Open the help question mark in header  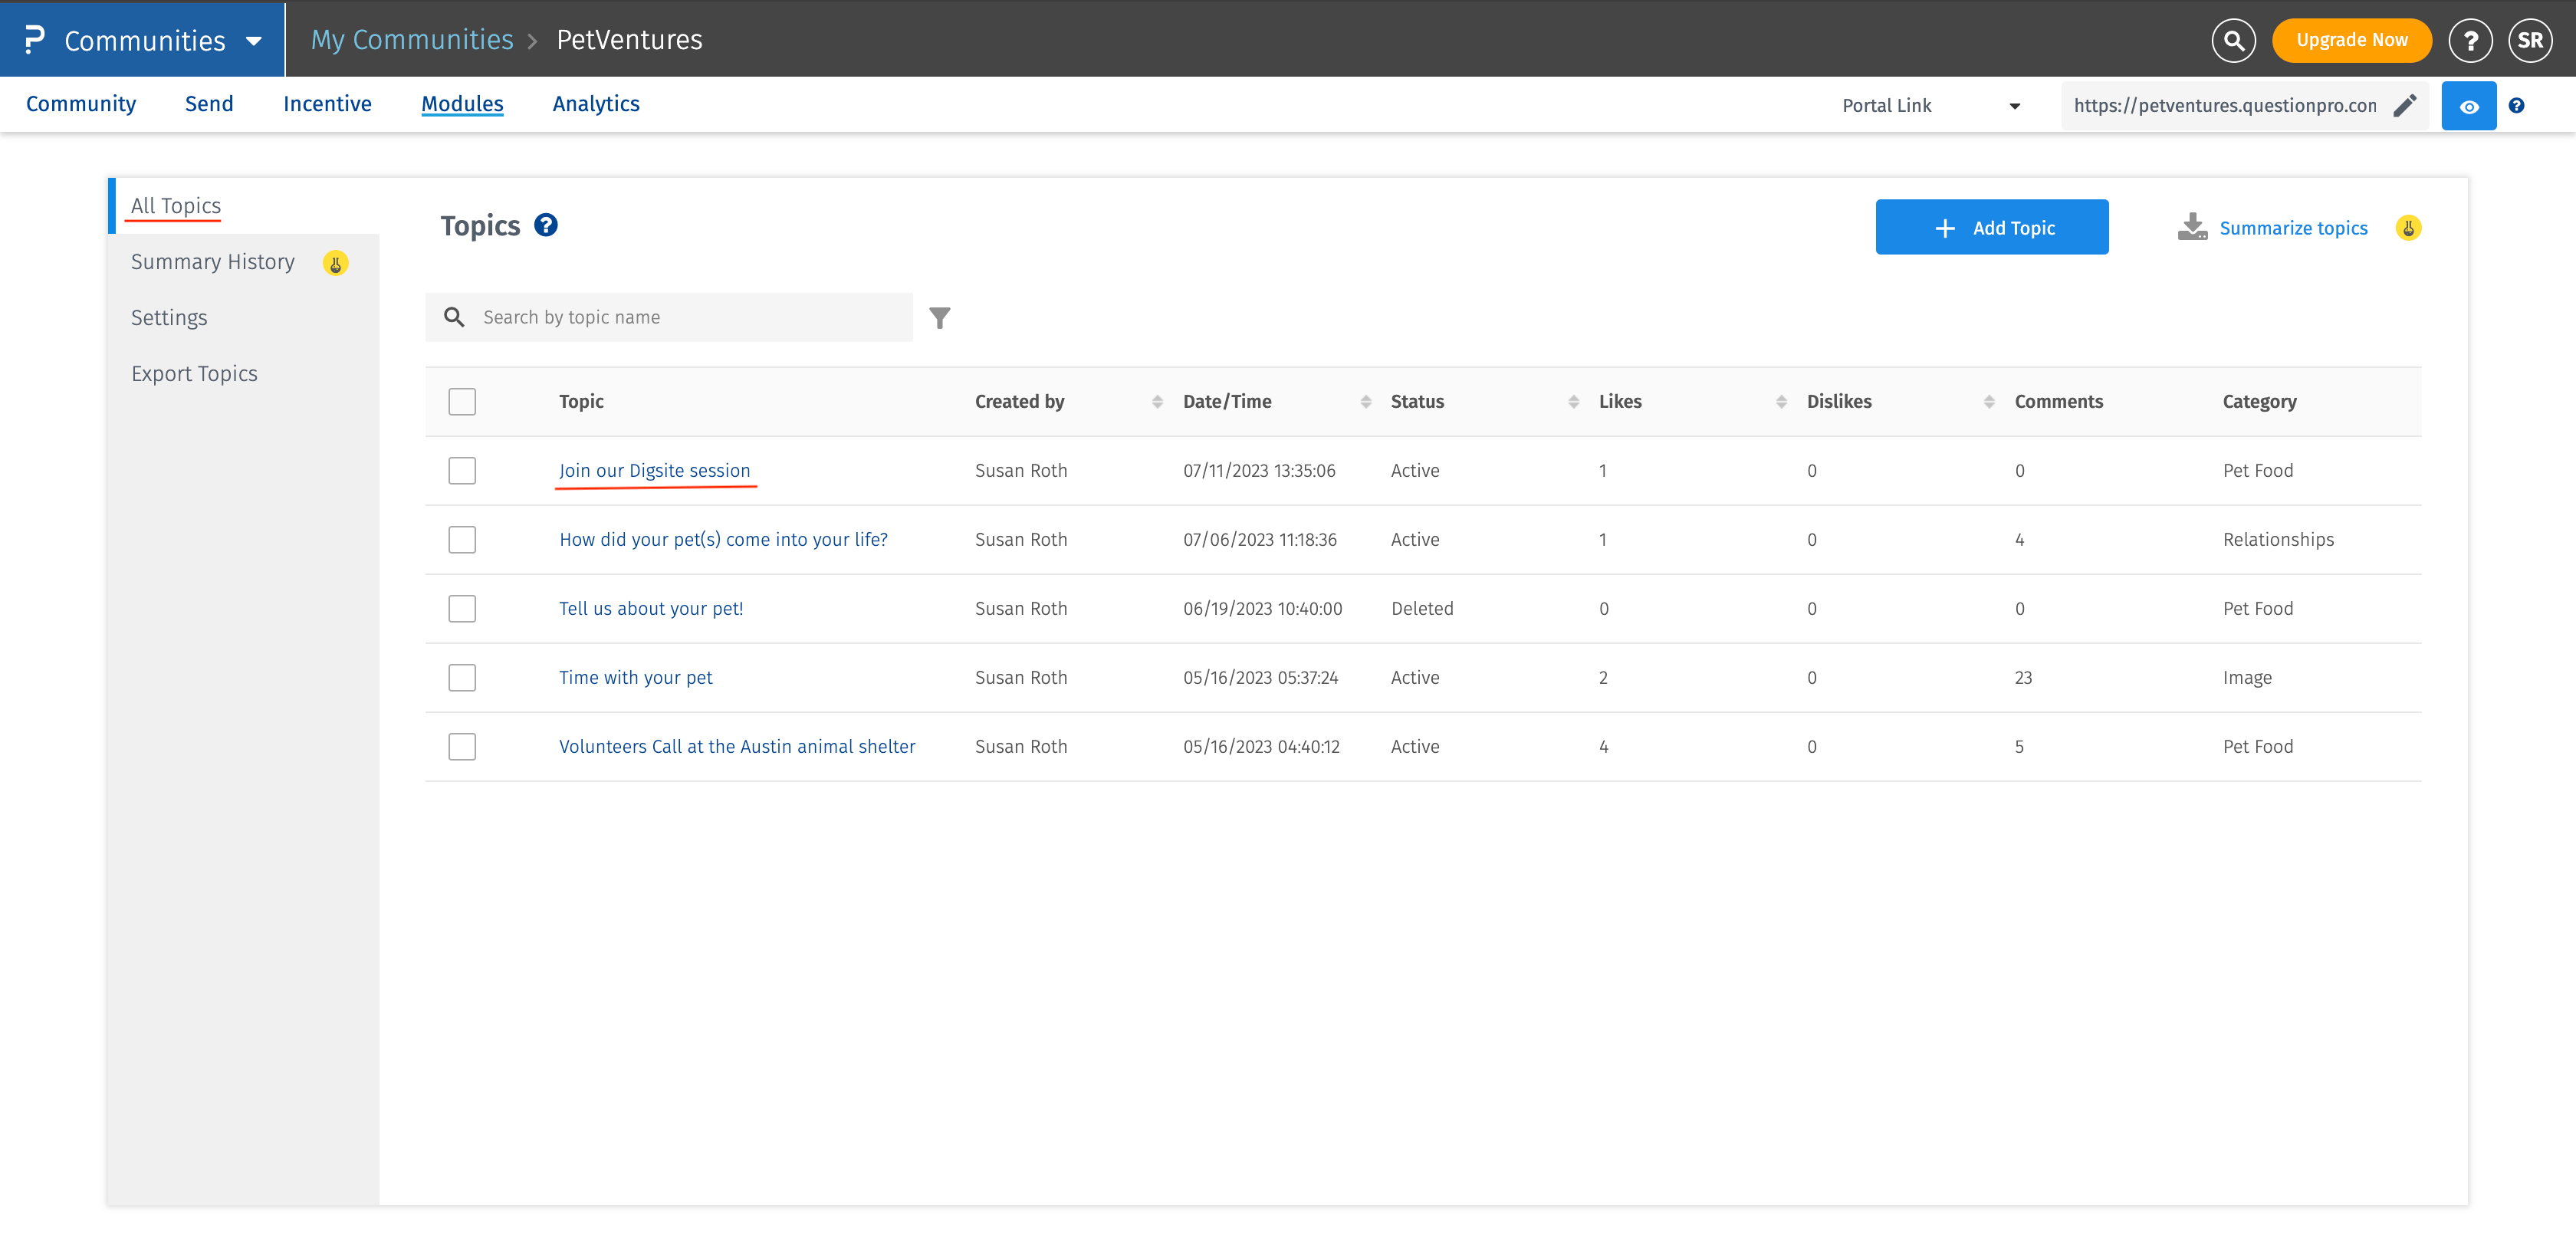tap(2470, 40)
